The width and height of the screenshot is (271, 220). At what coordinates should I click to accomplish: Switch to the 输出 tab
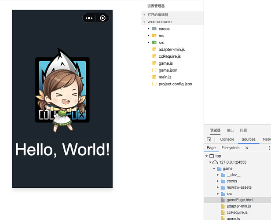[x=230, y=130]
